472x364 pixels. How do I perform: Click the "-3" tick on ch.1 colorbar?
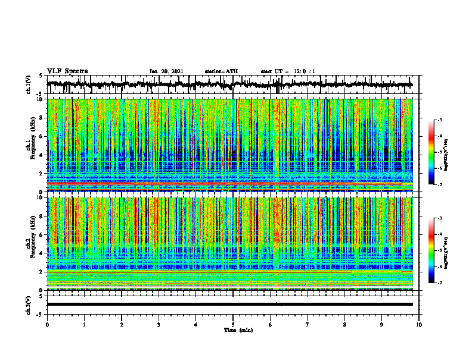click(x=439, y=120)
